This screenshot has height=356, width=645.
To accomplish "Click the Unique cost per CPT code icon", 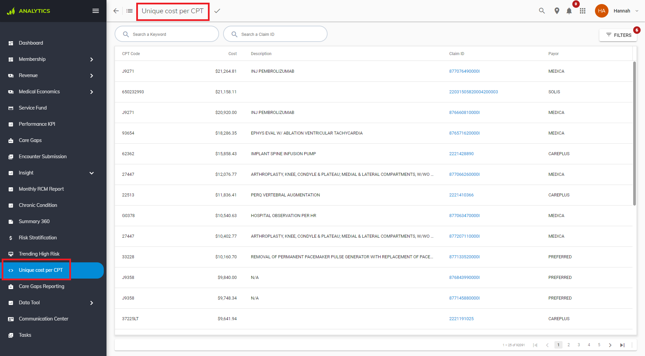I will click(11, 270).
